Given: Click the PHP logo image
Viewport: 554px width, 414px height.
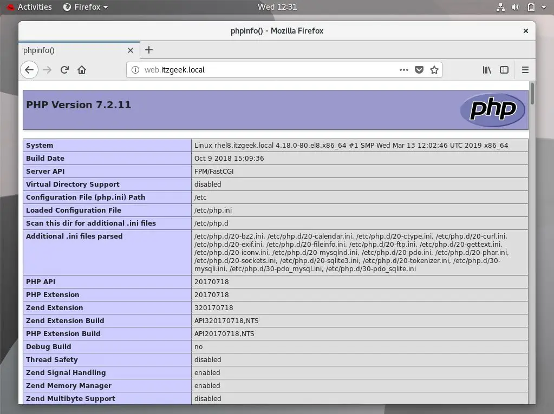Looking at the screenshot, I should pyautogui.click(x=492, y=110).
